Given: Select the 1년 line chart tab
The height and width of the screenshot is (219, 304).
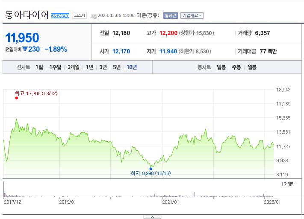Looking at the screenshot, I should click(x=89, y=67).
